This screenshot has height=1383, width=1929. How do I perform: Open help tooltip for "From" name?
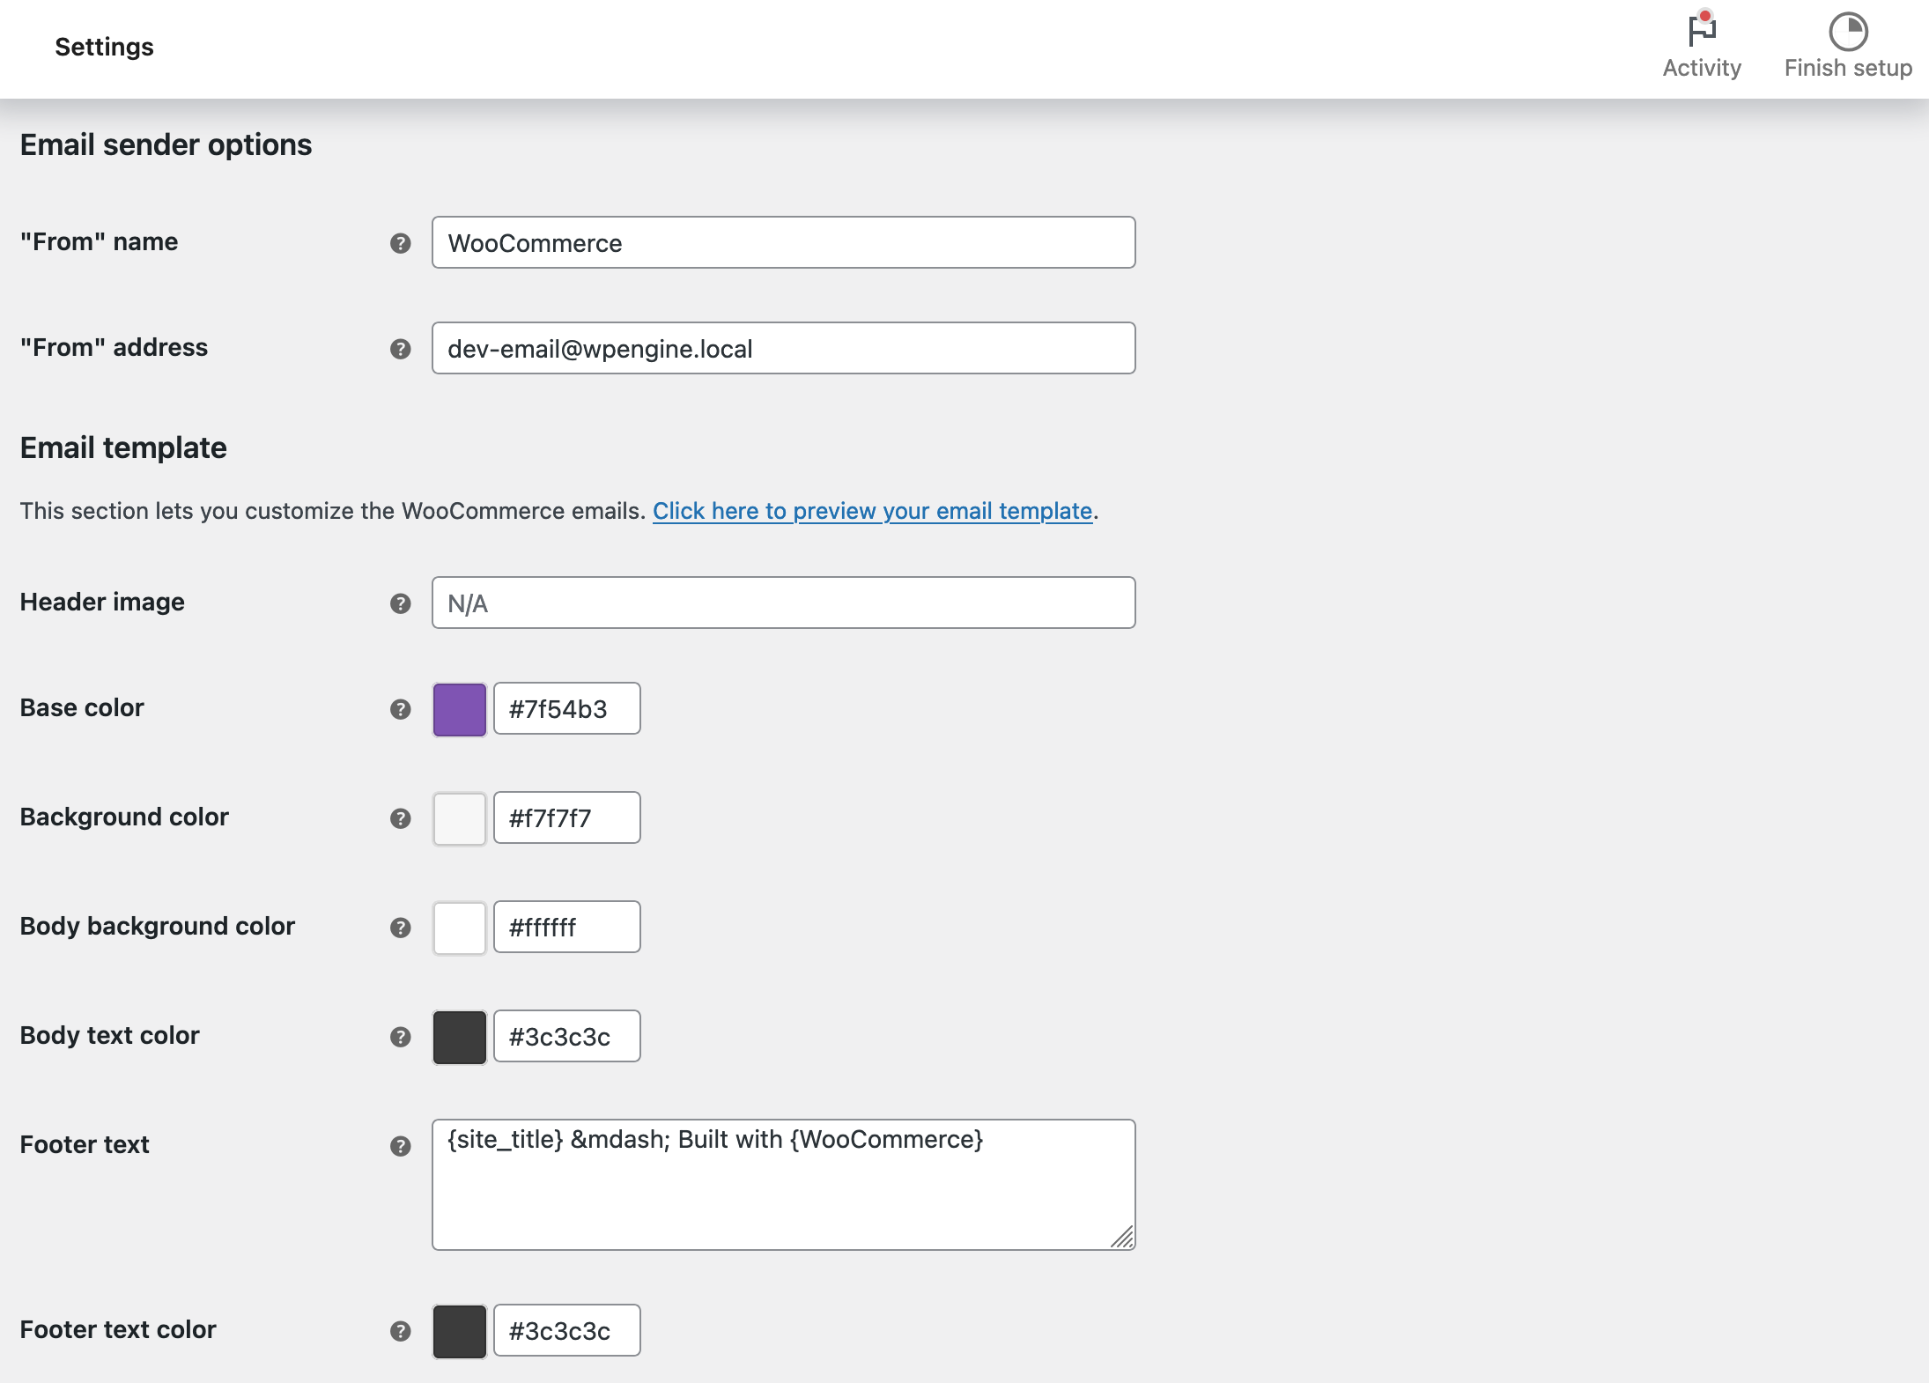[401, 244]
